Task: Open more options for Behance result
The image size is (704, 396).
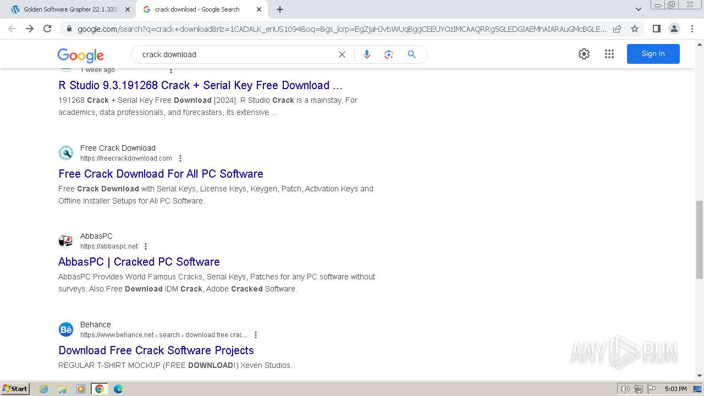Action: click(x=256, y=335)
